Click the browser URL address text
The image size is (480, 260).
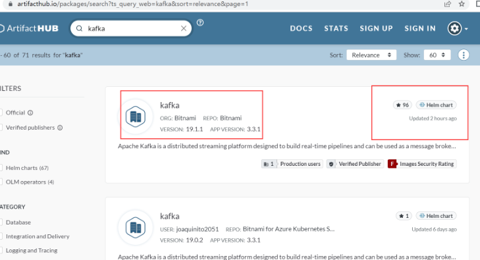point(132,4)
